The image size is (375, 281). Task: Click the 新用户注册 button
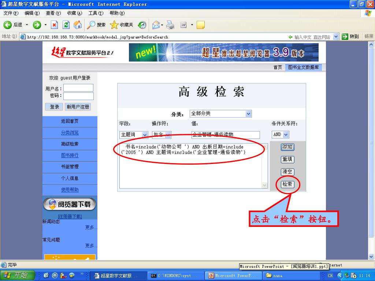[78, 107]
